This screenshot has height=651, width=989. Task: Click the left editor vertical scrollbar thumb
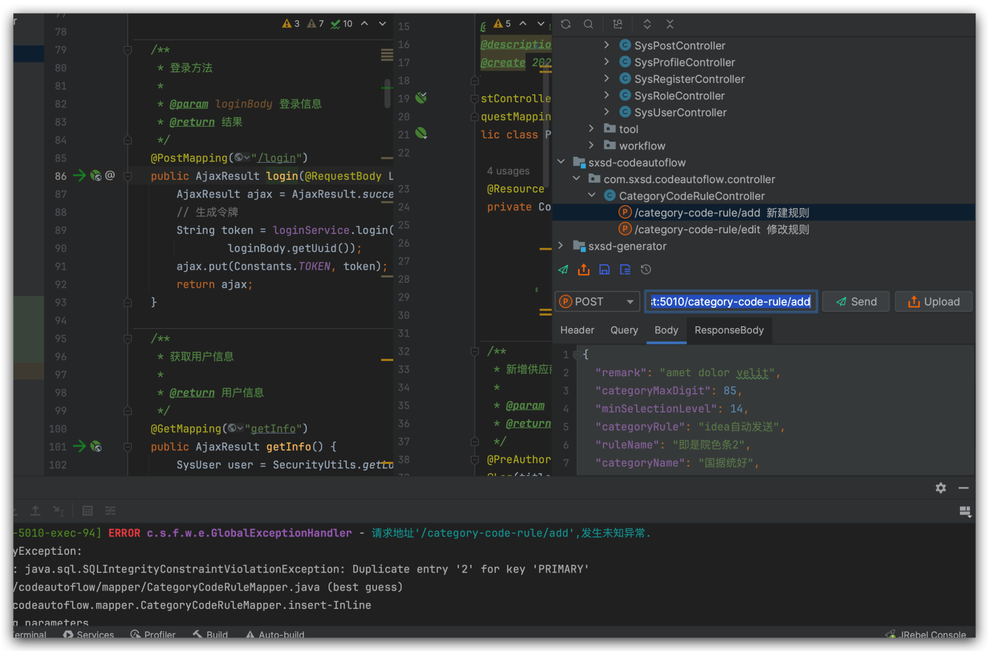387,92
